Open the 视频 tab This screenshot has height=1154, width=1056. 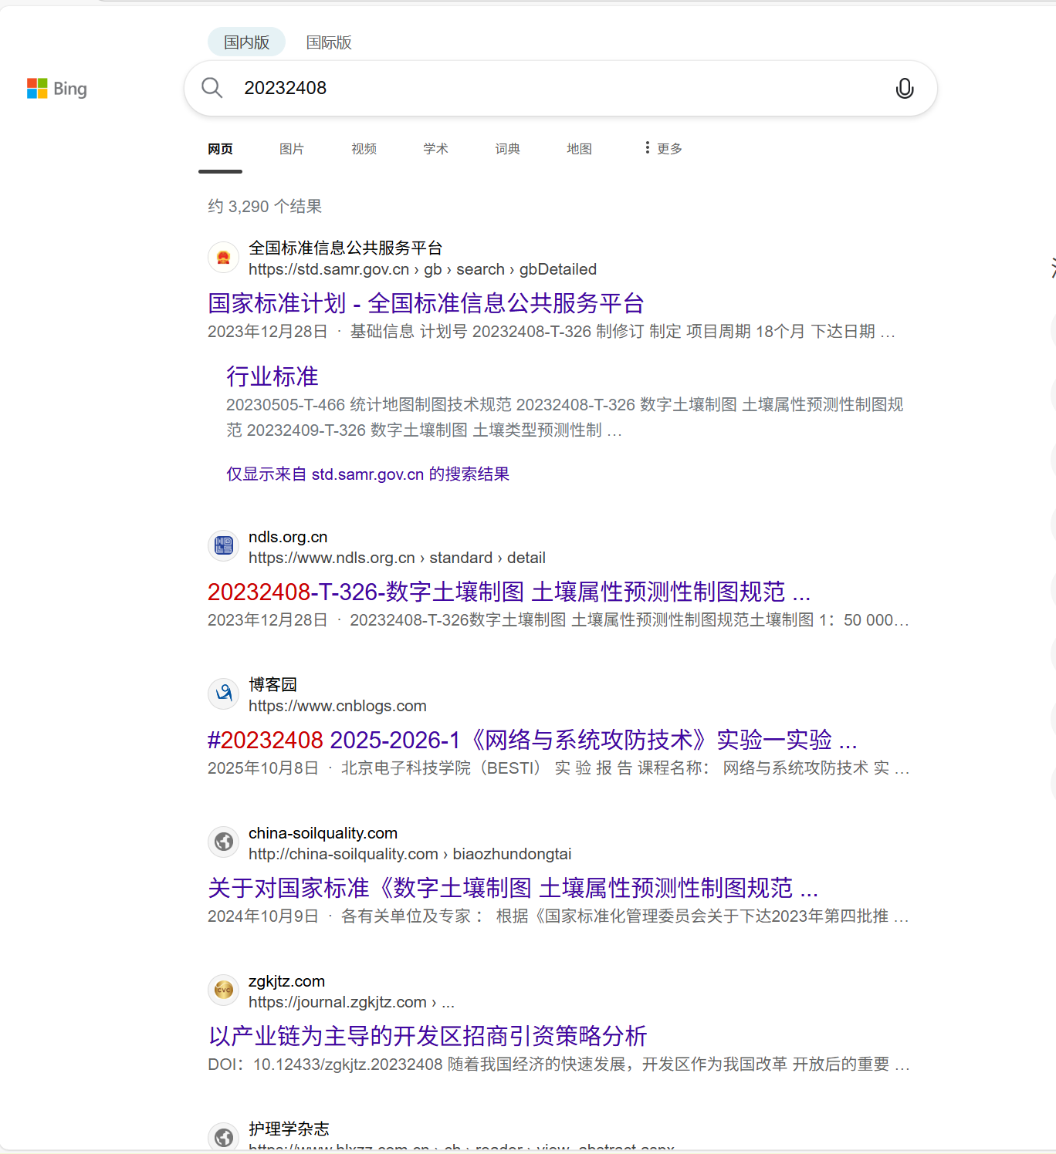click(364, 149)
